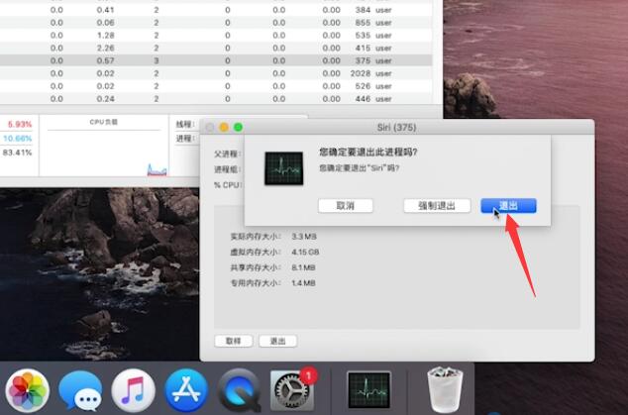
Task: Click the system CPU value 5.93%
Action: click(x=20, y=124)
